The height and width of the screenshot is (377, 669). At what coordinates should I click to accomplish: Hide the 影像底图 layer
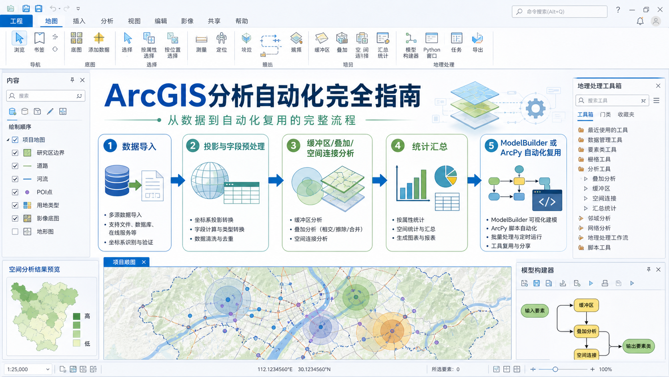pos(15,218)
